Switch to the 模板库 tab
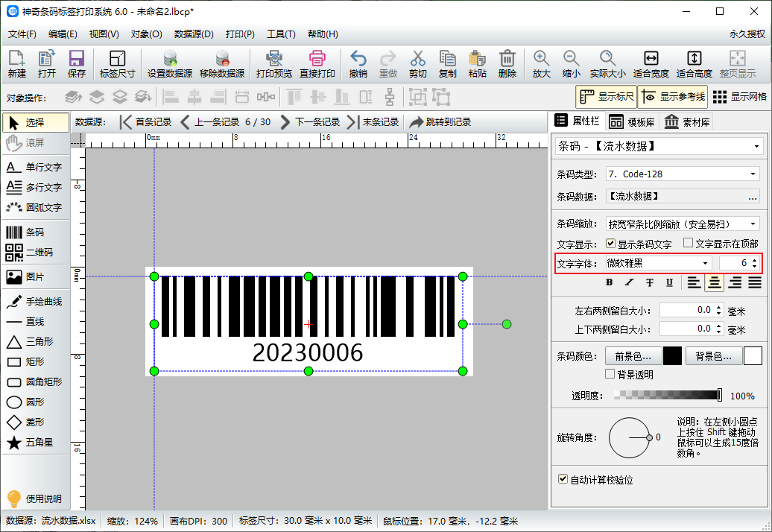This screenshot has width=772, height=532. point(632,121)
